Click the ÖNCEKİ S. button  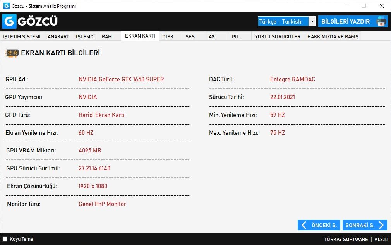pos(319,225)
